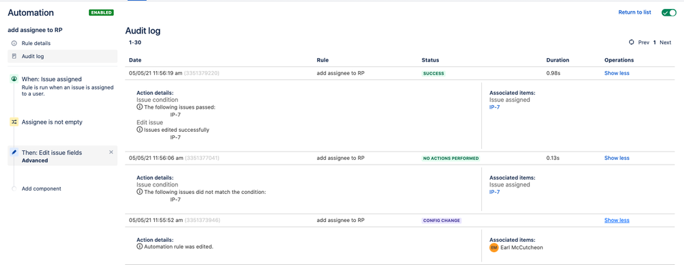Go to Next page of audit log
684x265 pixels.
pyautogui.click(x=666, y=42)
